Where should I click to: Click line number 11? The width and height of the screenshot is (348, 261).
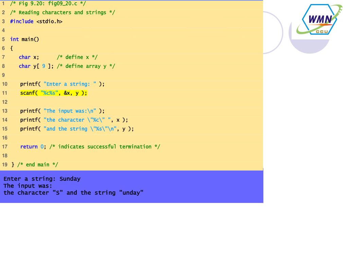point(5,93)
